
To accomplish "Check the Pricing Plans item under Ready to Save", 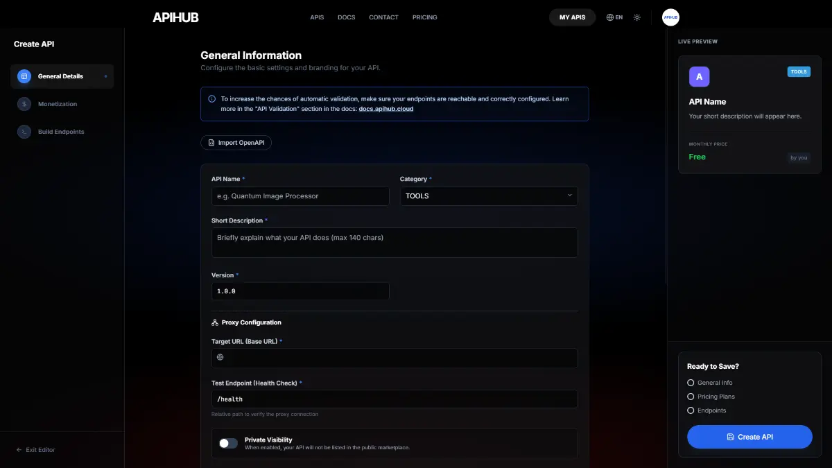I will tap(690, 396).
